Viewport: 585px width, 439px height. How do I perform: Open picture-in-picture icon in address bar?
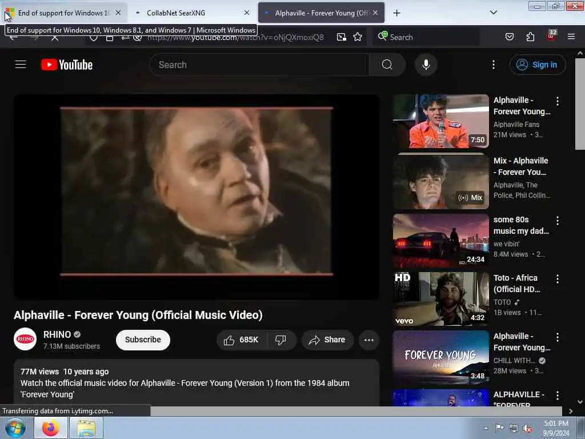[341, 37]
